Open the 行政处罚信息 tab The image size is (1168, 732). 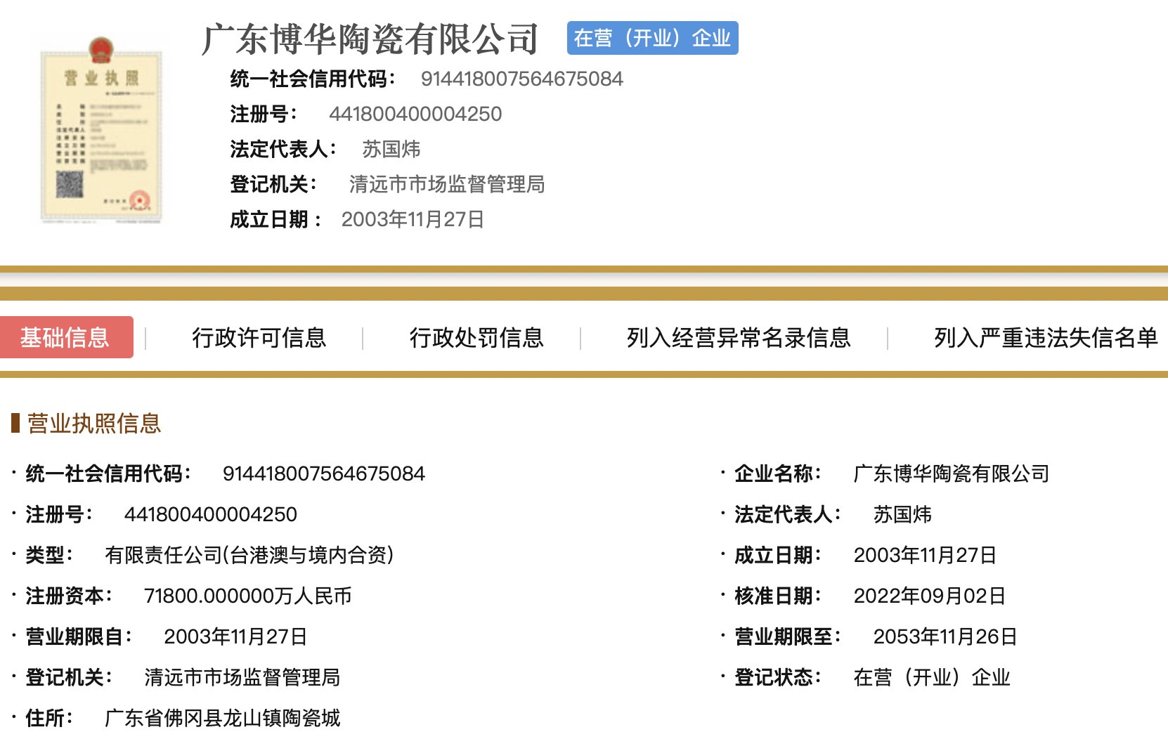476,338
